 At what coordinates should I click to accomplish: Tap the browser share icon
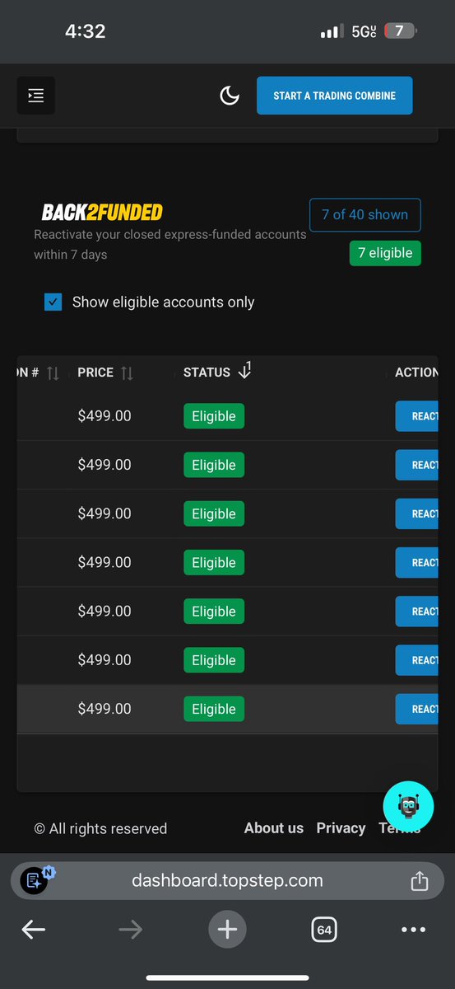(x=420, y=880)
